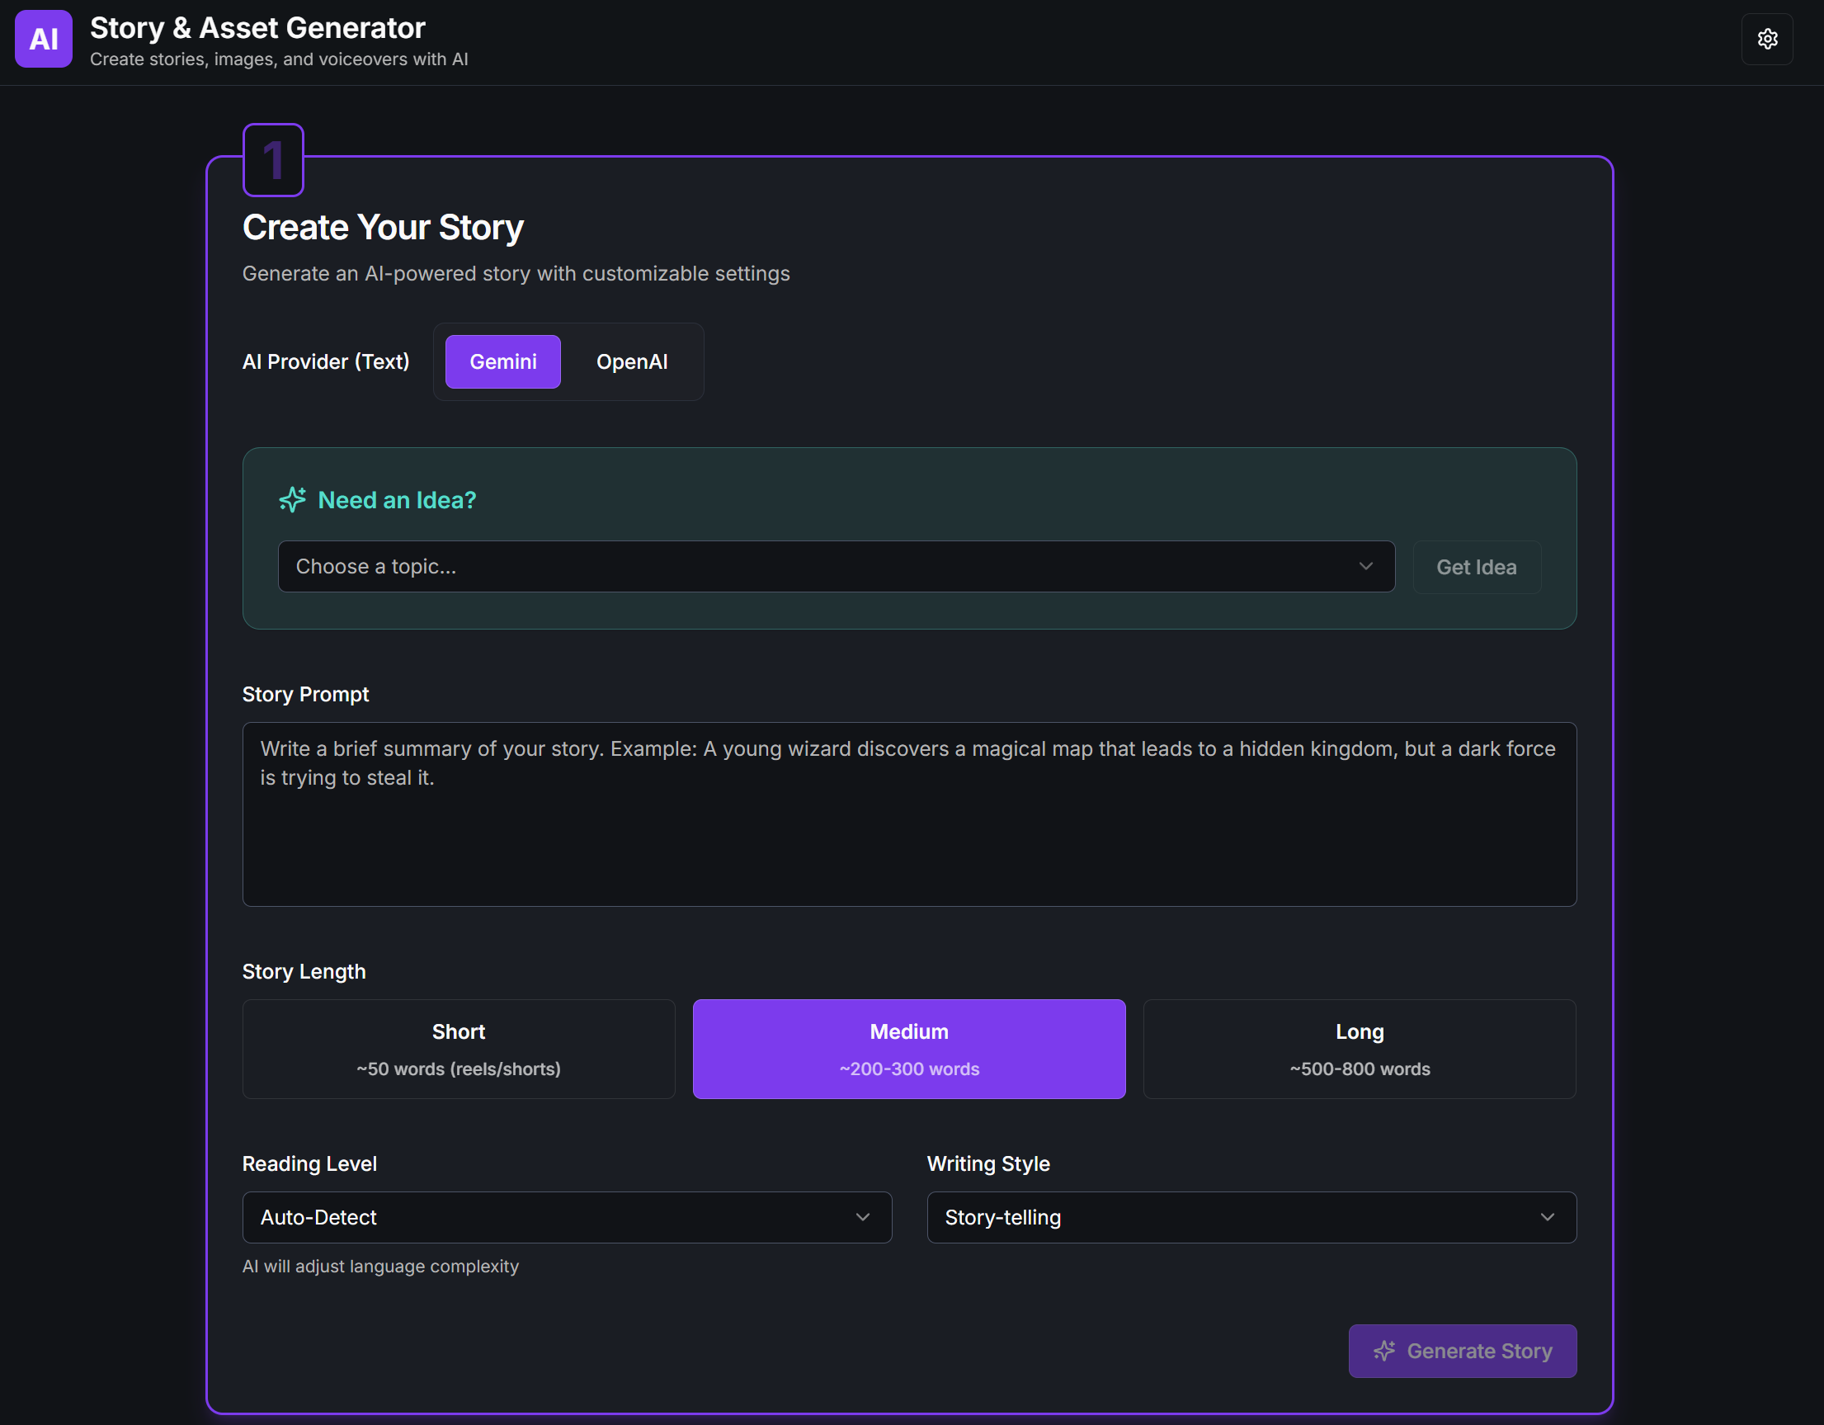
Task: Expand the Reading Level dropdown
Action: 566,1217
